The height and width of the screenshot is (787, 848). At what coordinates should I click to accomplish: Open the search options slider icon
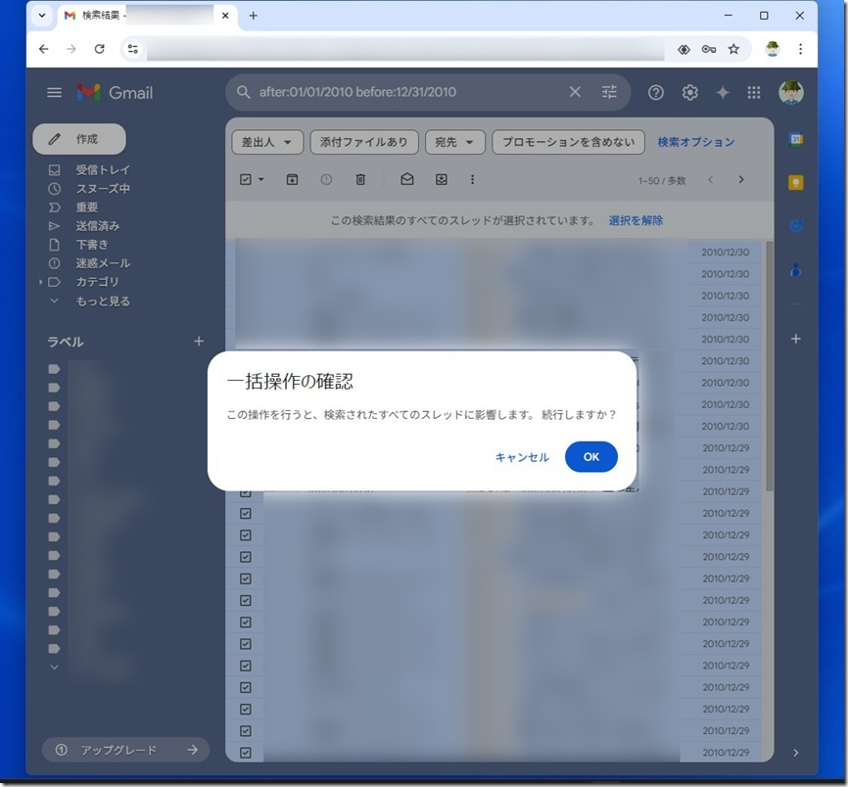(609, 92)
